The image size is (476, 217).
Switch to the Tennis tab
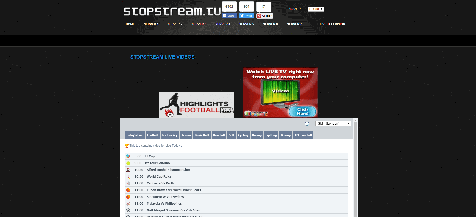[x=186, y=135]
